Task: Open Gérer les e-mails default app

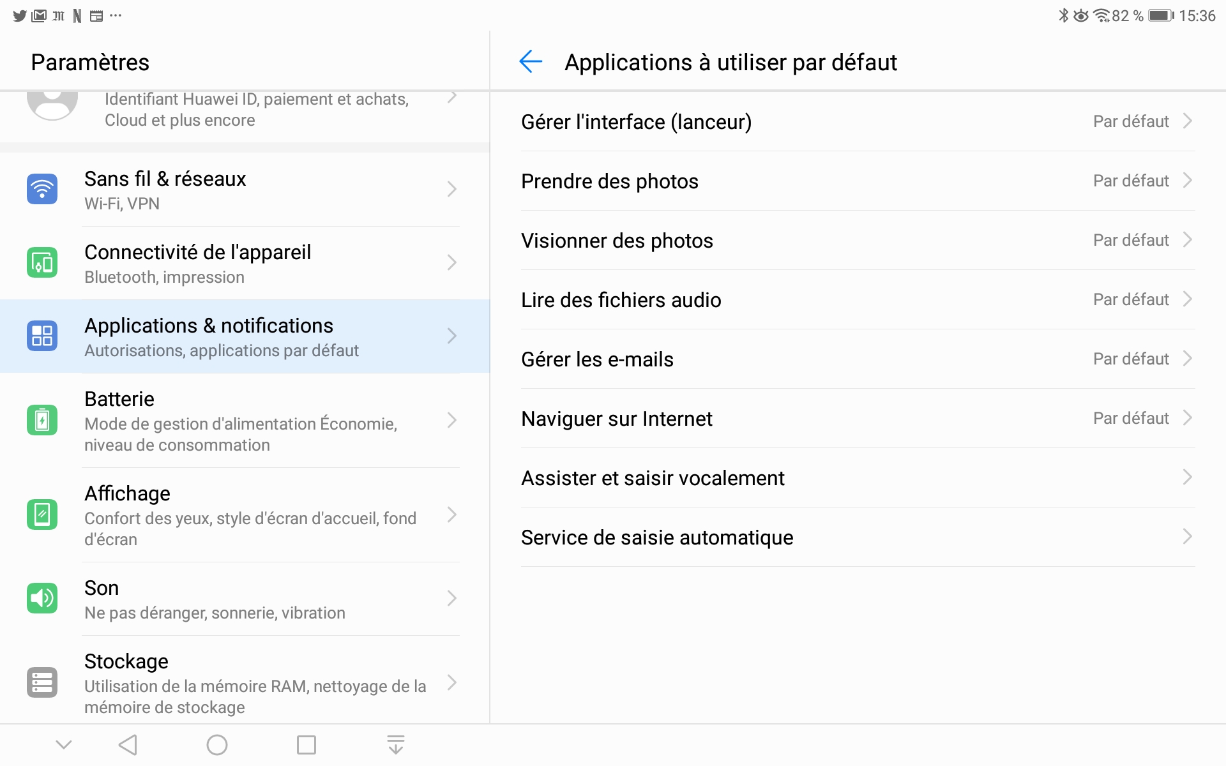Action: (858, 359)
